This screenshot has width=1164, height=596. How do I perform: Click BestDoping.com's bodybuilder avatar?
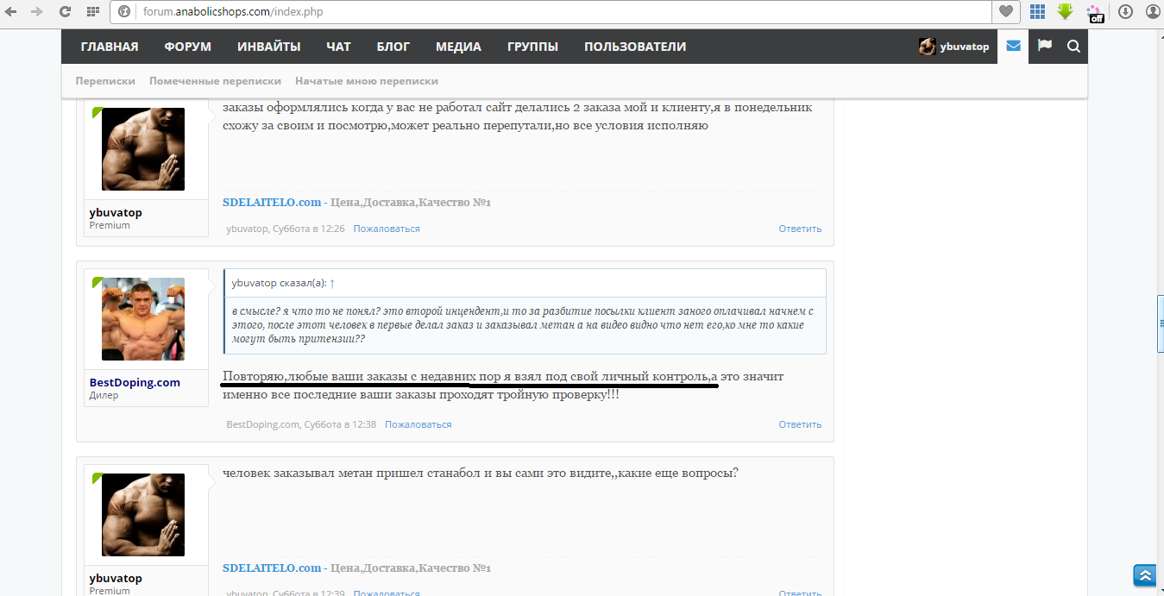point(143,318)
